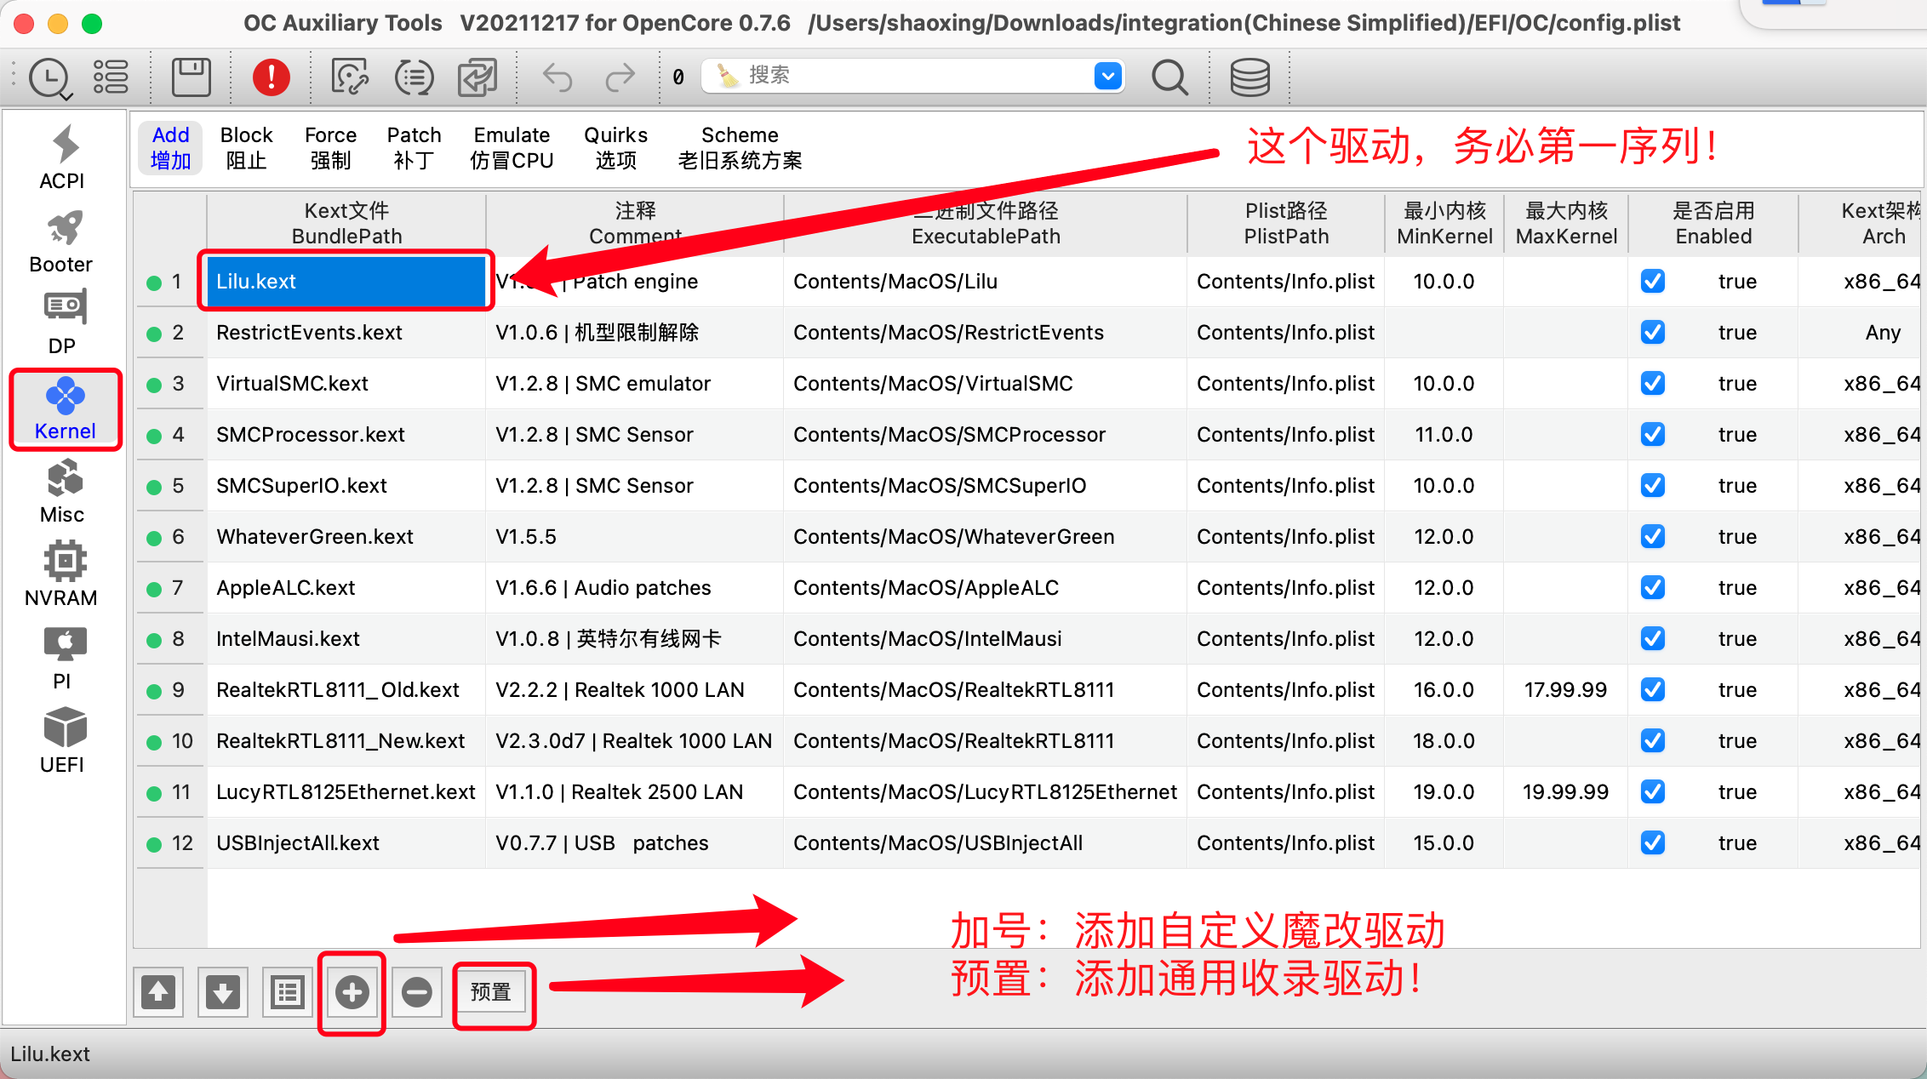1927x1079 pixels.
Task: Expand the search field dropdown arrow
Action: (x=1107, y=77)
